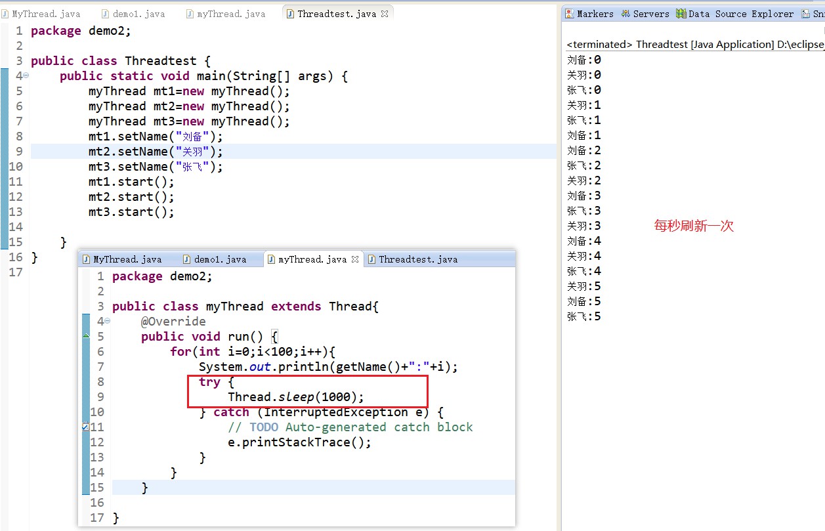The height and width of the screenshot is (531, 825).
Task: Click console output line '关羽:4'
Action: (x=584, y=256)
